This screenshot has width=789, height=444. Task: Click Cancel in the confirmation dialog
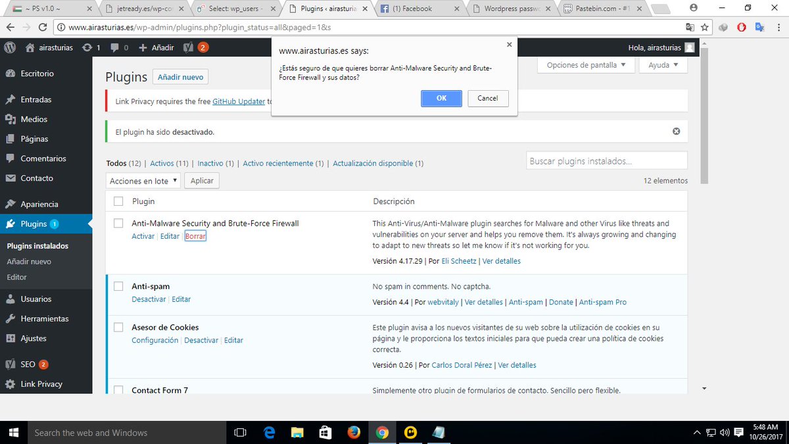tap(488, 98)
